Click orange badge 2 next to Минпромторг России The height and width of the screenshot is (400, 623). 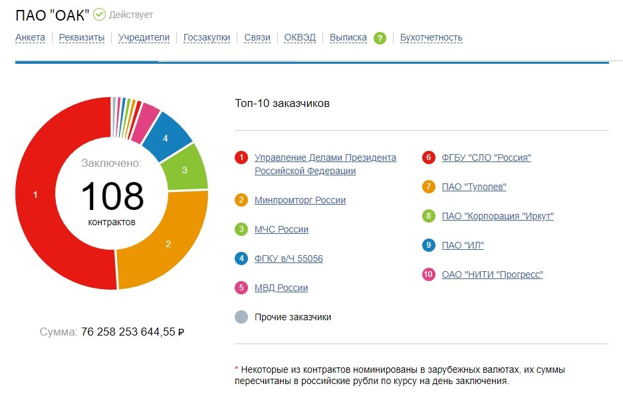click(x=241, y=200)
